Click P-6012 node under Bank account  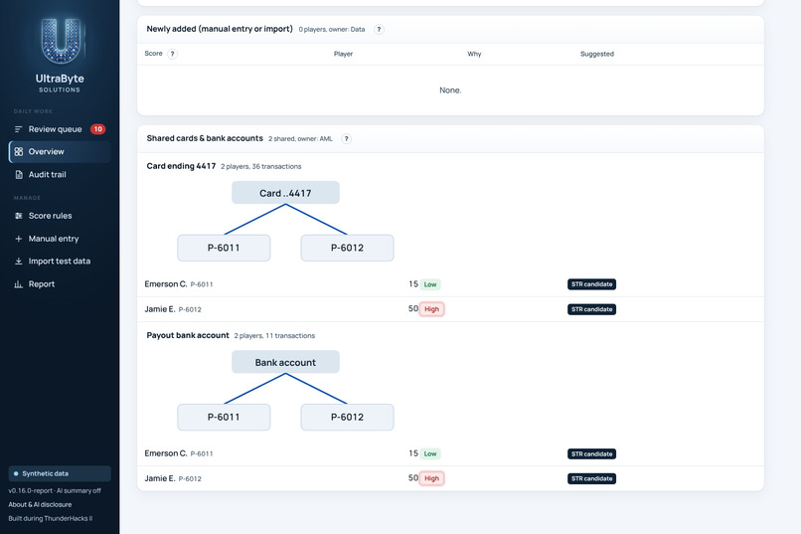[348, 417]
